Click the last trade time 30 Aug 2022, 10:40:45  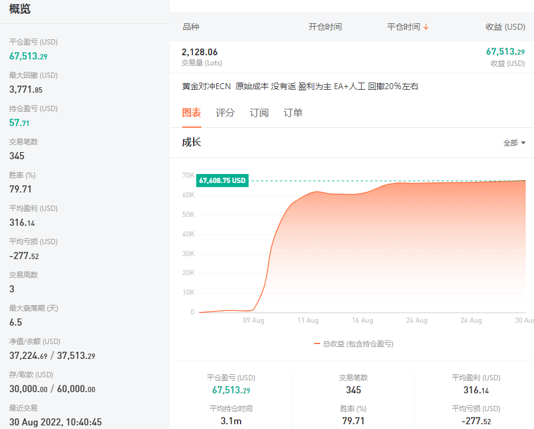click(x=55, y=422)
